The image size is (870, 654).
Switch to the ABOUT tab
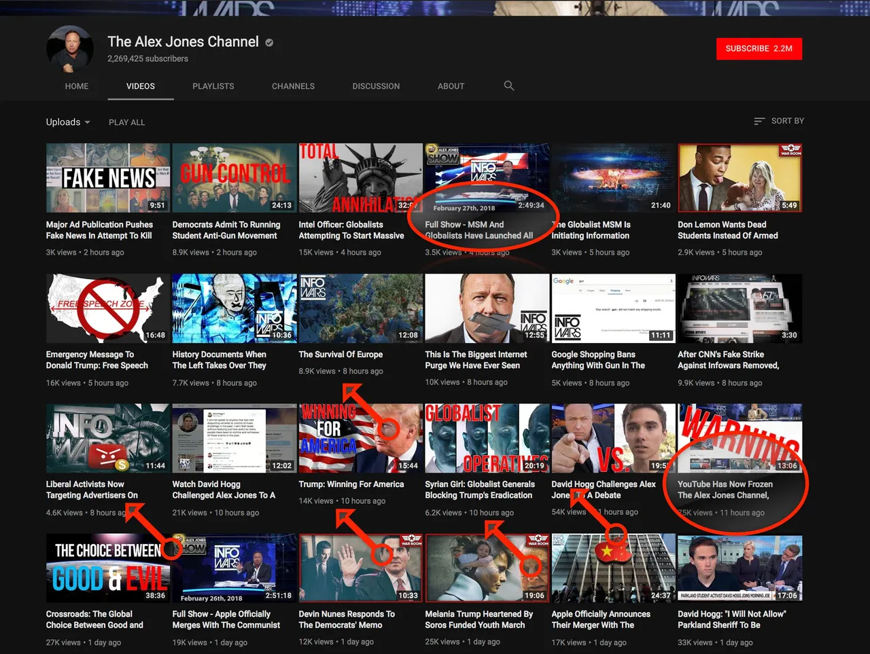[x=451, y=86]
